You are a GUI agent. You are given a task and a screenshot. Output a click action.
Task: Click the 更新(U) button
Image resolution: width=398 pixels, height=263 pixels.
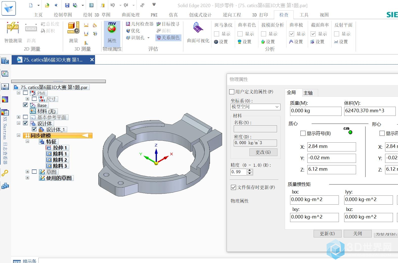tap(327, 233)
